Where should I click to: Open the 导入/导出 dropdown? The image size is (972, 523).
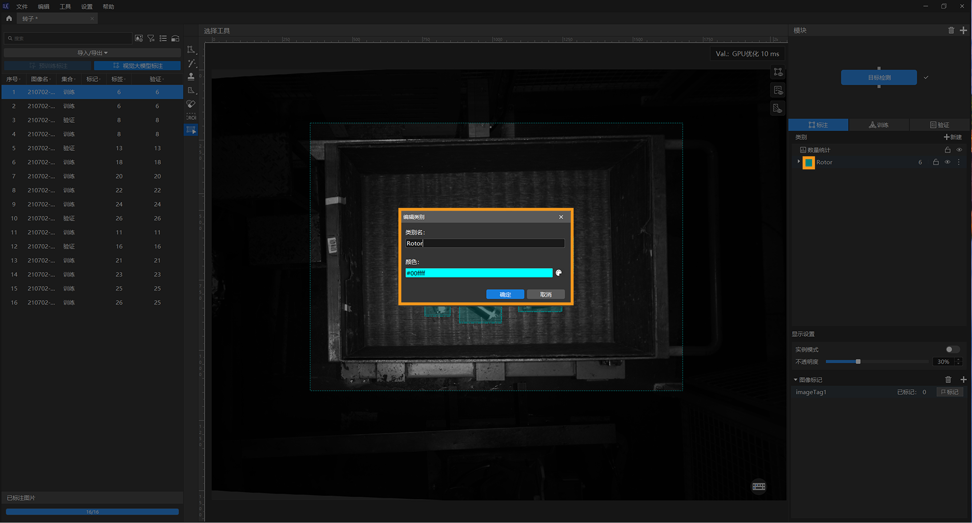coord(92,53)
